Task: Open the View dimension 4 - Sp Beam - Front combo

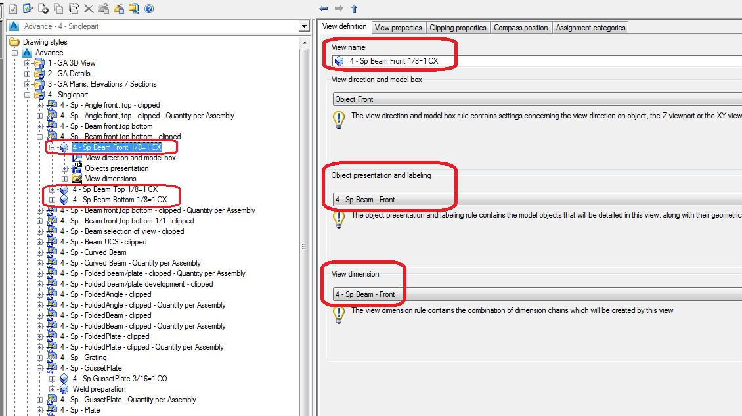Action: (537, 294)
